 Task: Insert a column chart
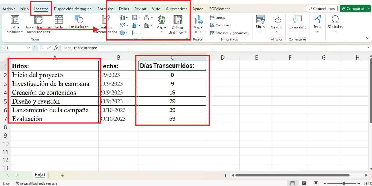[x=122, y=17]
